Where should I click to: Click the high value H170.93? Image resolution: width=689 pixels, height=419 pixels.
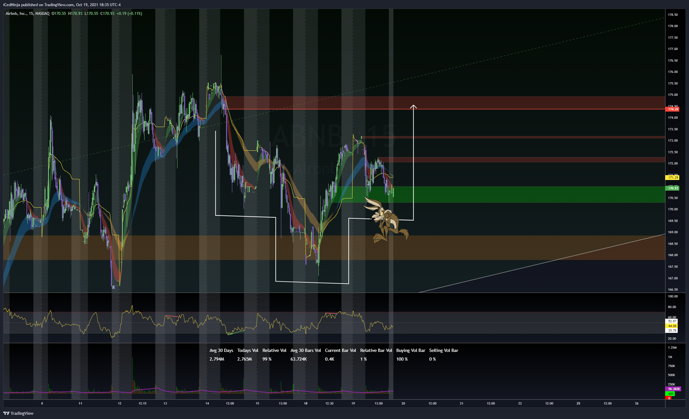tap(75, 14)
